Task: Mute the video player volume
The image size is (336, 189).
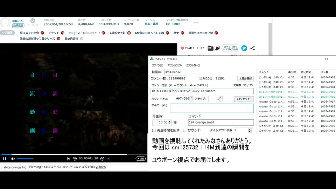Action: (x=13, y=159)
